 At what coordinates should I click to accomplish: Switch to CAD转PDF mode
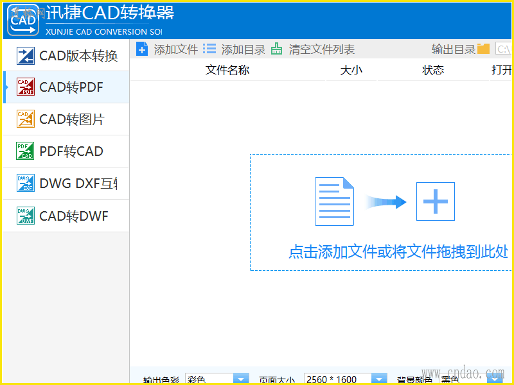[x=66, y=87]
